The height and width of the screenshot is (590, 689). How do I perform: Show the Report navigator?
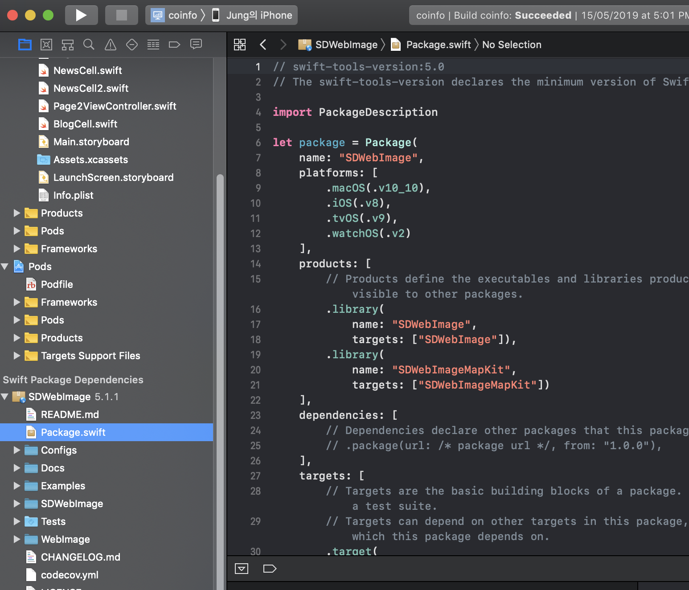click(196, 45)
